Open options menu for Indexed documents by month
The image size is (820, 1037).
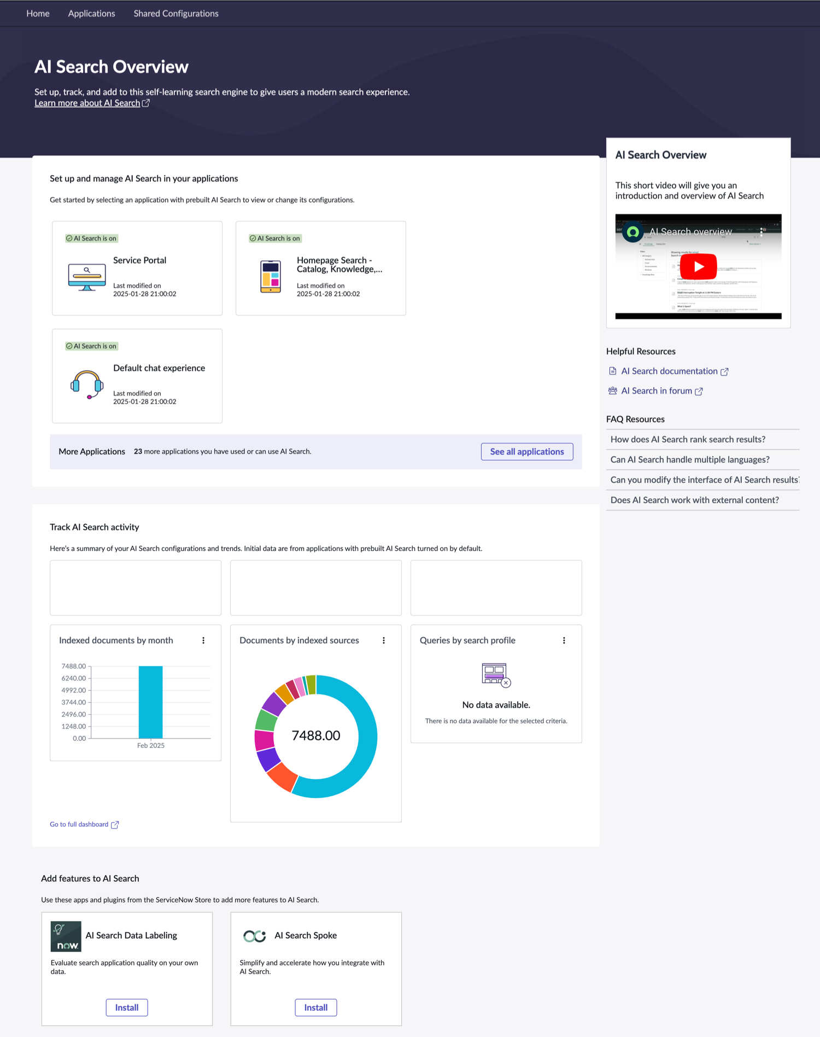pos(203,640)
